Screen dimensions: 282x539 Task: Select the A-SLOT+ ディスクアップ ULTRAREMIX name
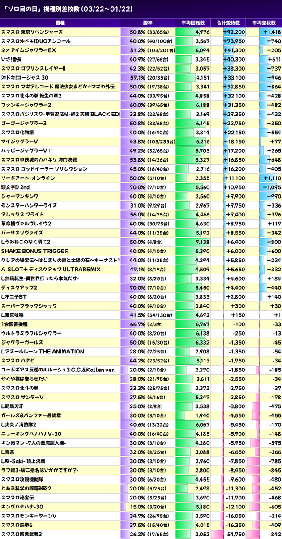click(51, 269)
